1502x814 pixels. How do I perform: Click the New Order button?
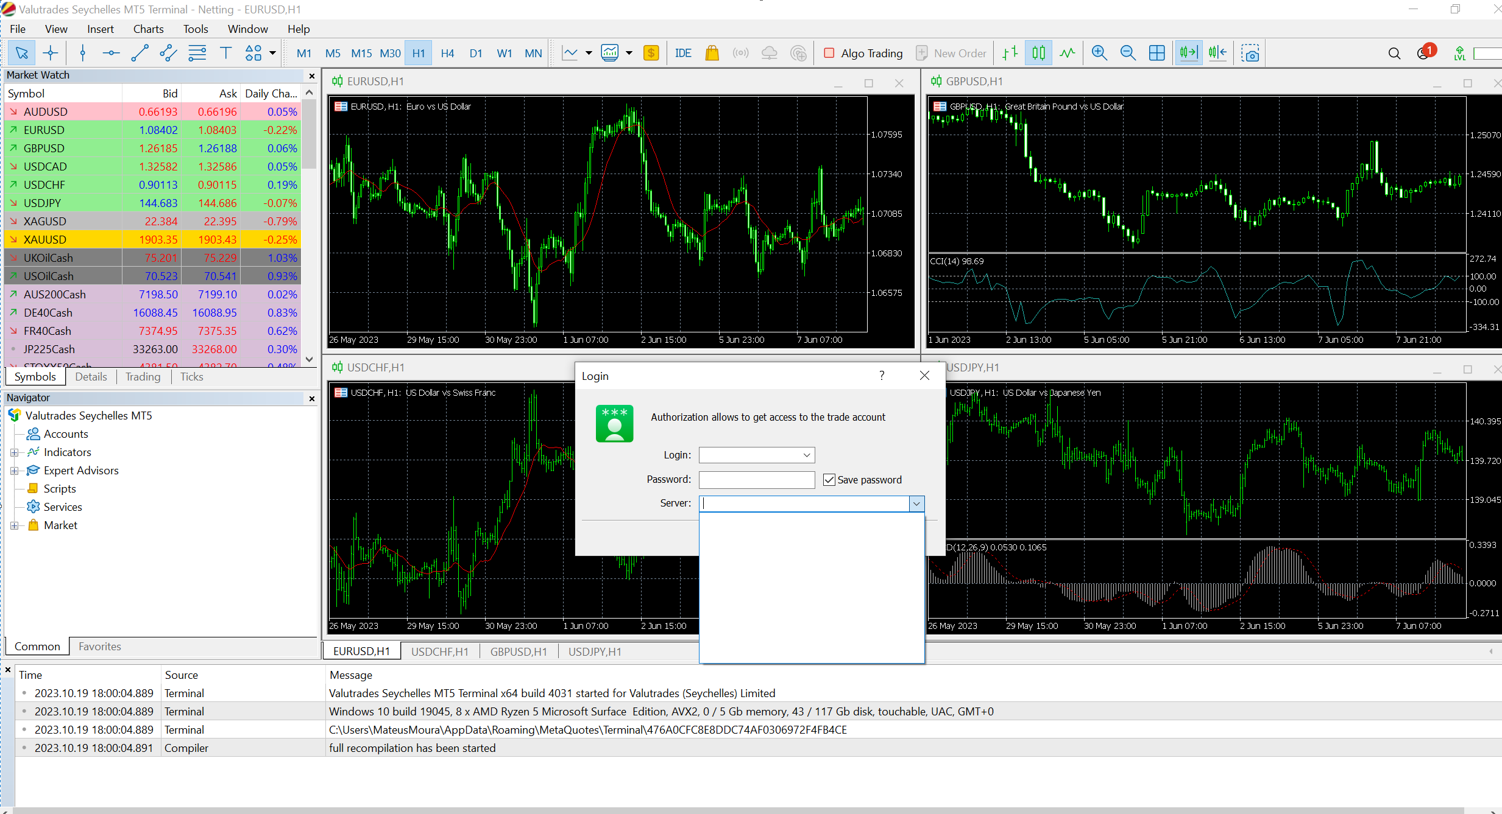(x=951, y=54)
